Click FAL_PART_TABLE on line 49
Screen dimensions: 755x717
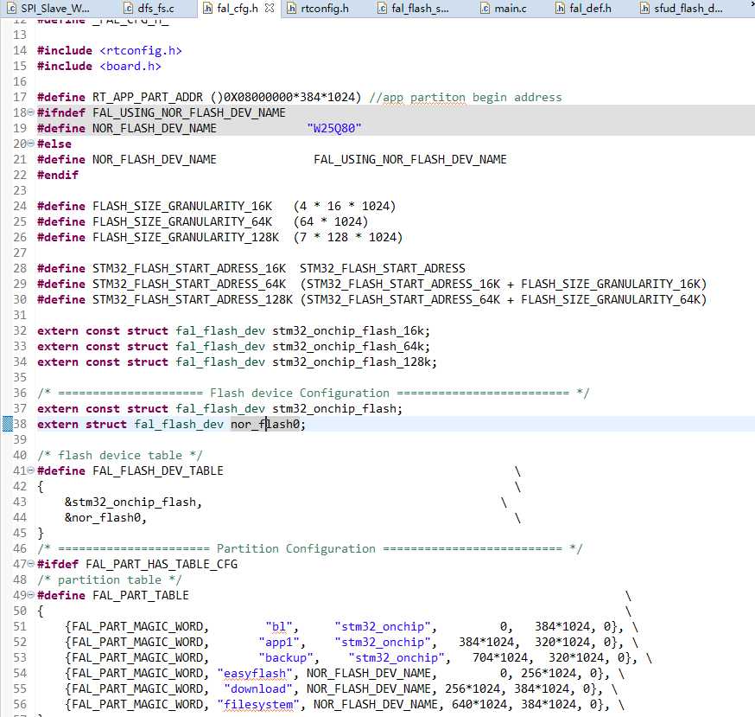tap(141, 595)
